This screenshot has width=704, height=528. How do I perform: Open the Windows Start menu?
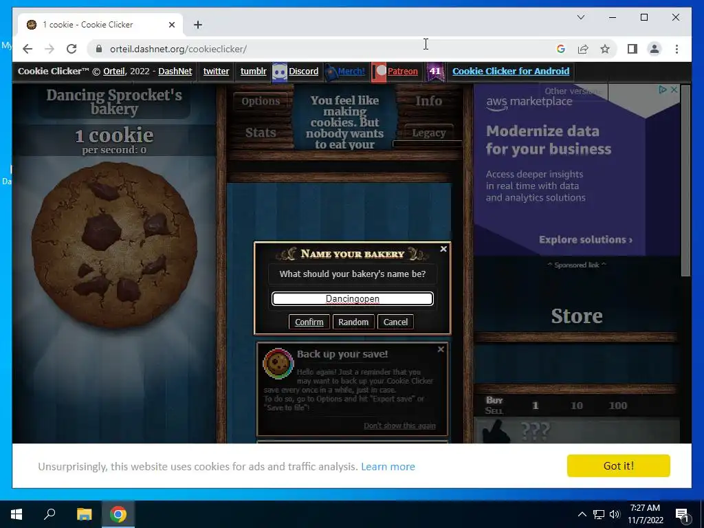click(16, 514)
